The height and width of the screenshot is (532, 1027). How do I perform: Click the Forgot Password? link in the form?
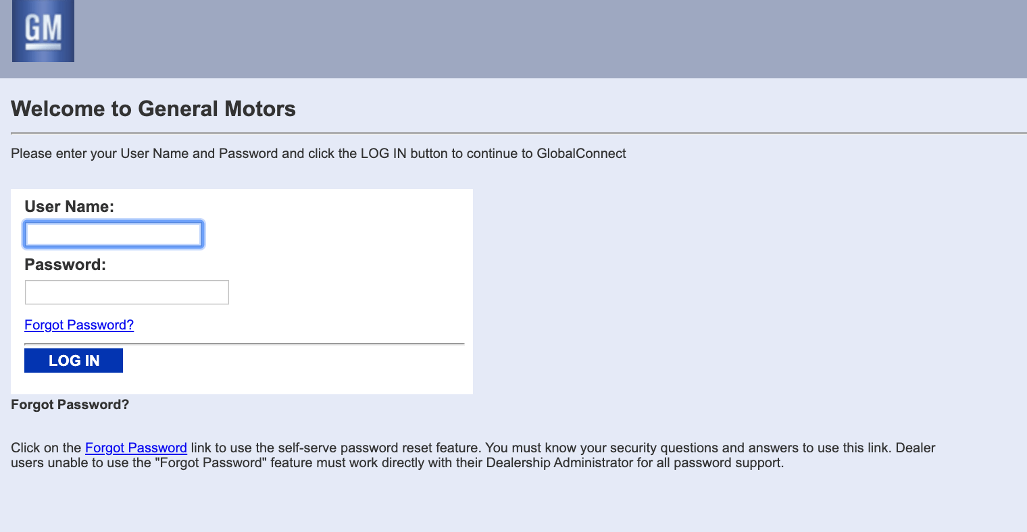coord(78,325)
